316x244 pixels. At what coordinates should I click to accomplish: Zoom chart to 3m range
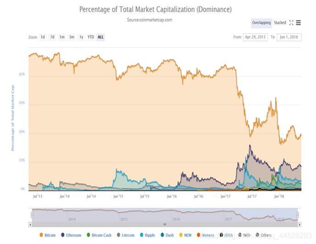tap(72, 37)
